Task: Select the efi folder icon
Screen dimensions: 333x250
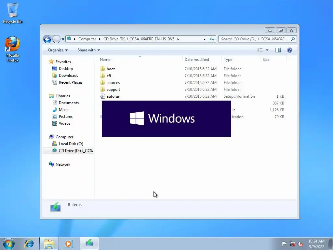Action: point(102,76)
